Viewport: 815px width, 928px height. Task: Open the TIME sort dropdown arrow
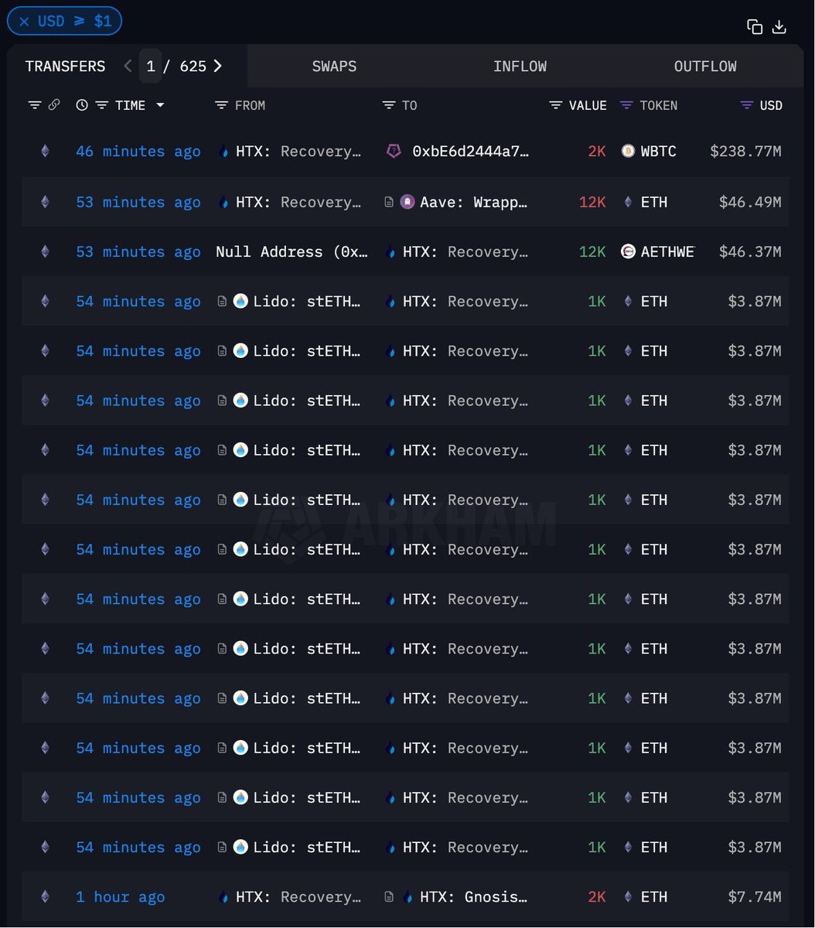[x=160, y=105]
